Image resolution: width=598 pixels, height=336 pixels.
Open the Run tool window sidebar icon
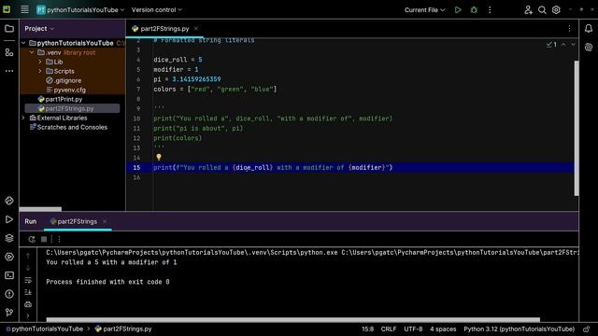click(9, 219)
